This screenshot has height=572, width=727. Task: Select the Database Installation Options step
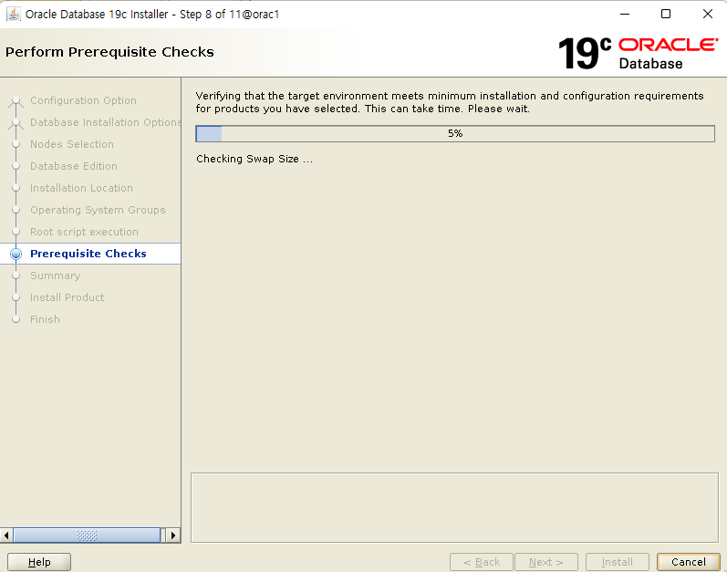click(x=105, y=122)
